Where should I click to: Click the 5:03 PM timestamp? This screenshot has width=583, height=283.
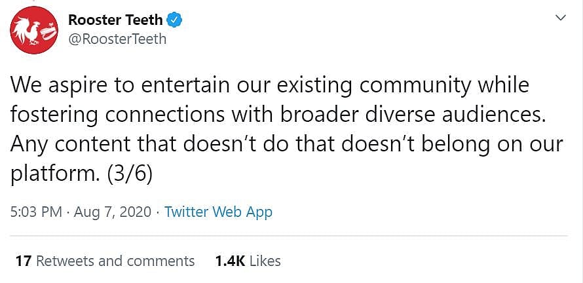[37, 212]
